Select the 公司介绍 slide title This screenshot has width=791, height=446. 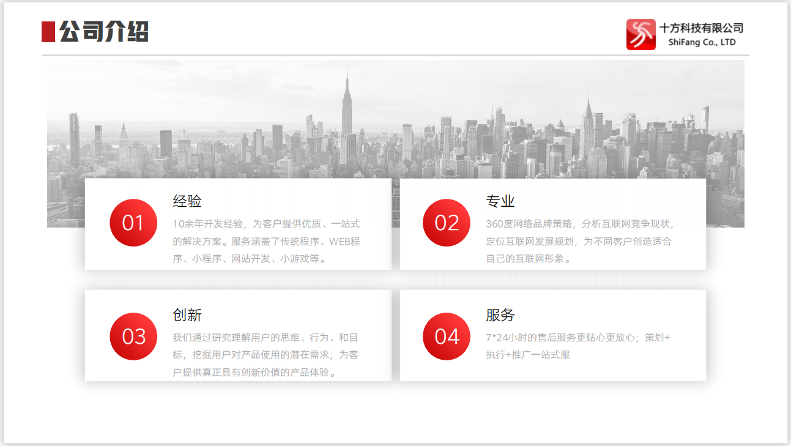pyautogui.click(x=104, y=32)
